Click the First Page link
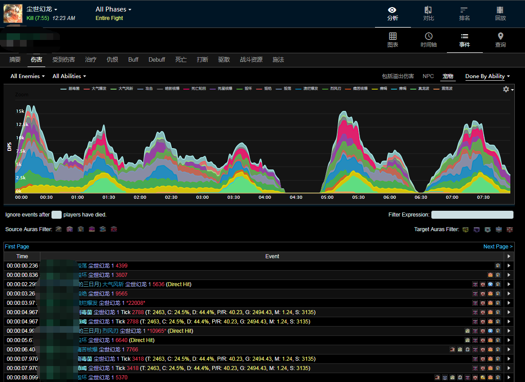This screenshot has width=525, height=382. [17, 247]
